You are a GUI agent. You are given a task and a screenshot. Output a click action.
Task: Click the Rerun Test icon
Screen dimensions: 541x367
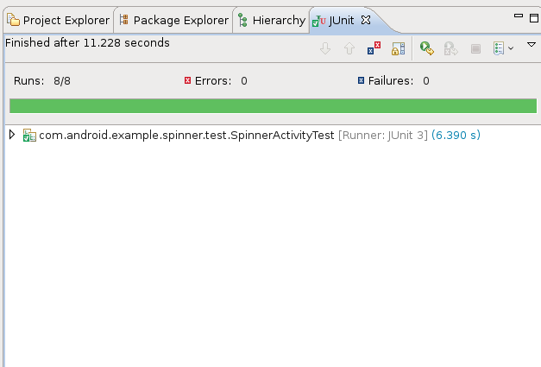(426, 49)
